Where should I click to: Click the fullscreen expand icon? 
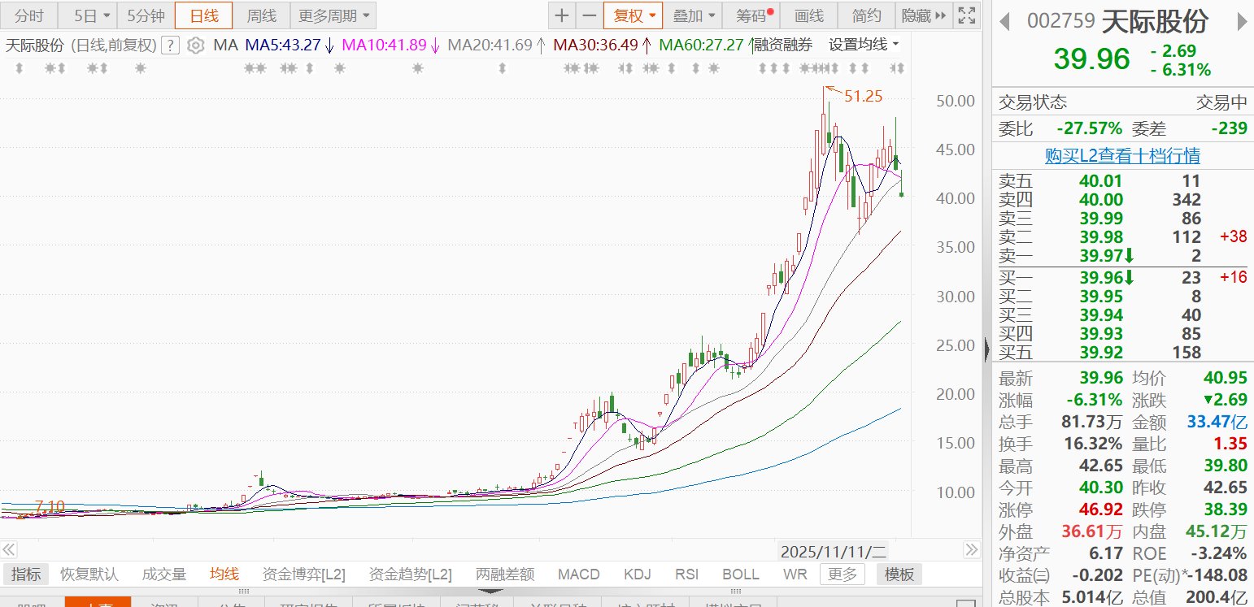(967, 15)
